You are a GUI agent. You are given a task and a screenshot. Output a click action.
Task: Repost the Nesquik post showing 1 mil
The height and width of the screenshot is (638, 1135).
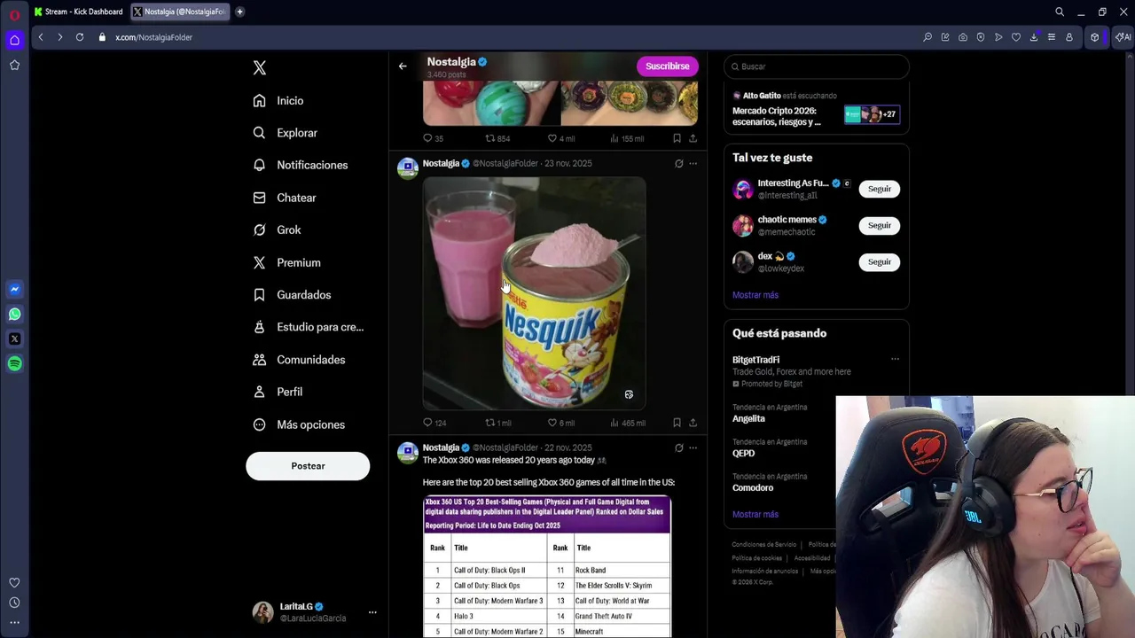(x=497, y=423)
